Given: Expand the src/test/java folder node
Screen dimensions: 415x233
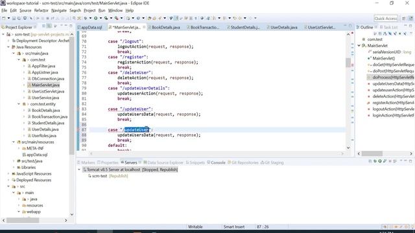Looking at the screenshot, I should click(x=14, y=161).
